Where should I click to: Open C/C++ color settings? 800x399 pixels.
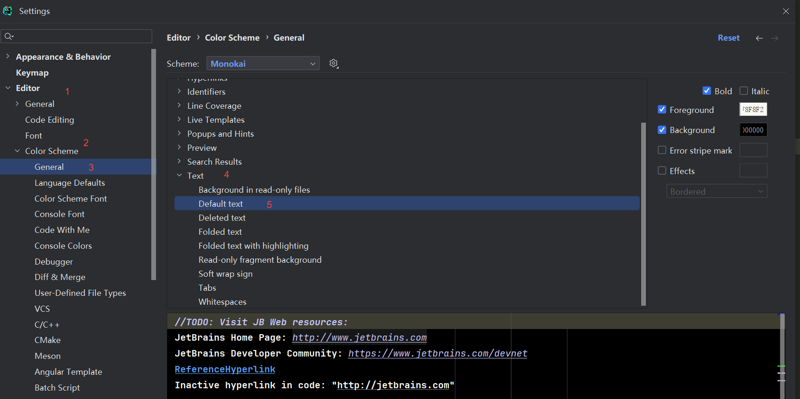pos(47,324)
